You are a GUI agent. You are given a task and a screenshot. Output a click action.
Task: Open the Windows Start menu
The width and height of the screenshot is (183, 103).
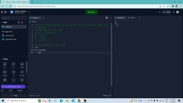tap(3, 100)
